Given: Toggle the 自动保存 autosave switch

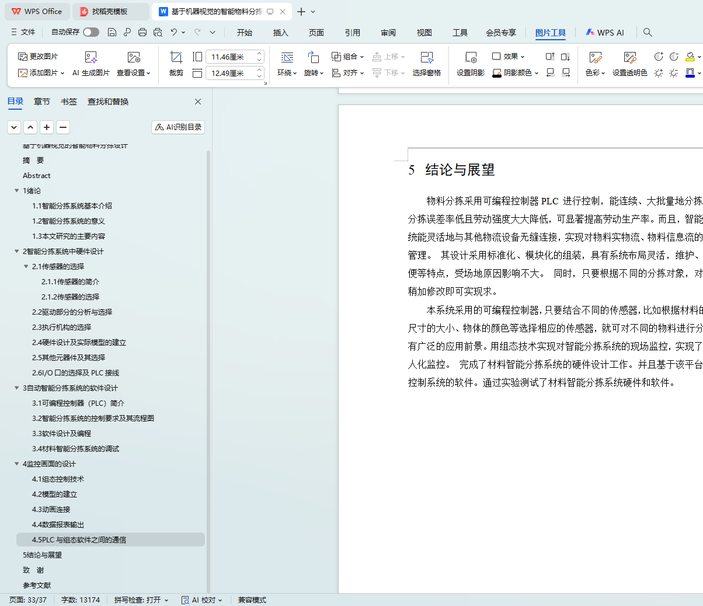Looking at the screenshot, I should (91, 32).
